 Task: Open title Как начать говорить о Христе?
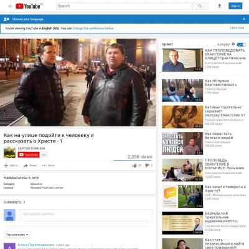(x=225, y=189)
